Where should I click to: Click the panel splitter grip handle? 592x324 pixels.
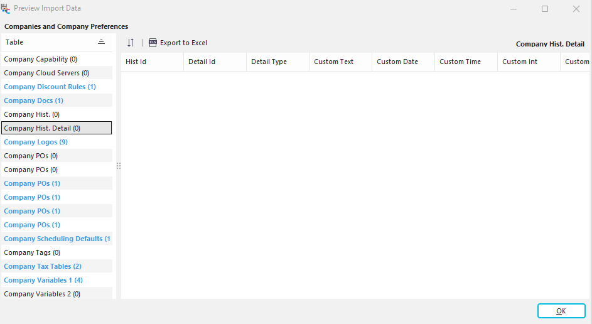(x=118, y=166)
